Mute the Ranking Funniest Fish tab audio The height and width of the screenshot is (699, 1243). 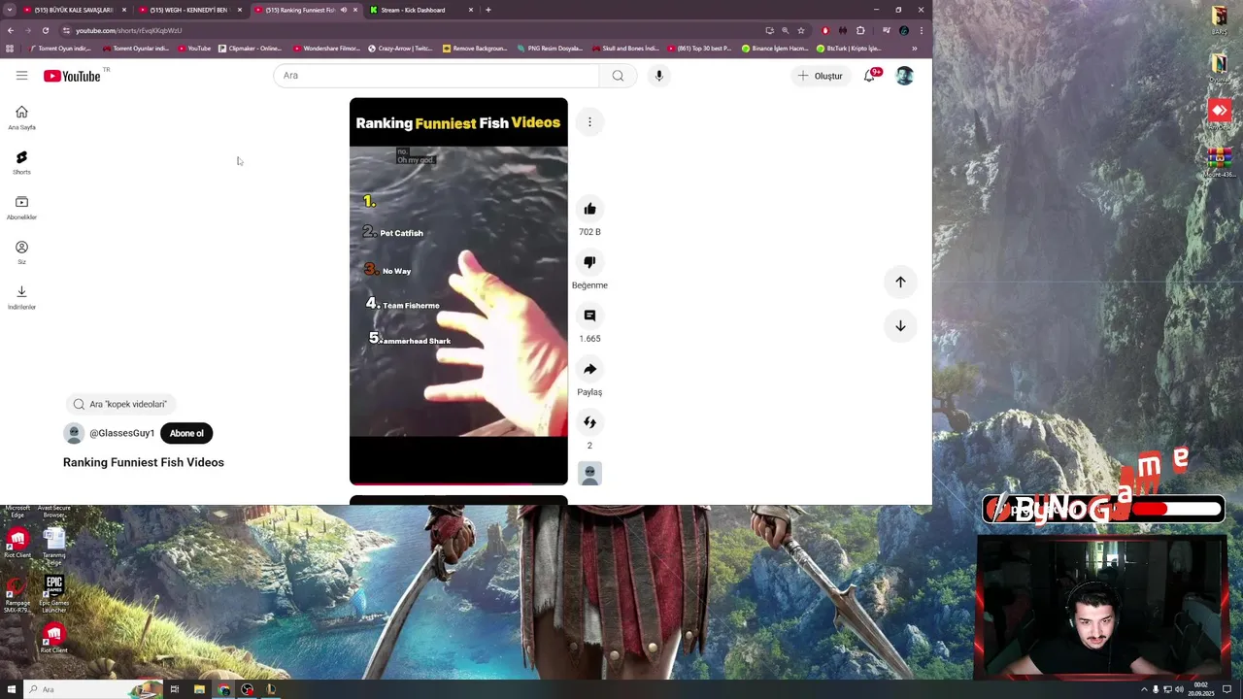pyautogui.click(x=344, y=10)
